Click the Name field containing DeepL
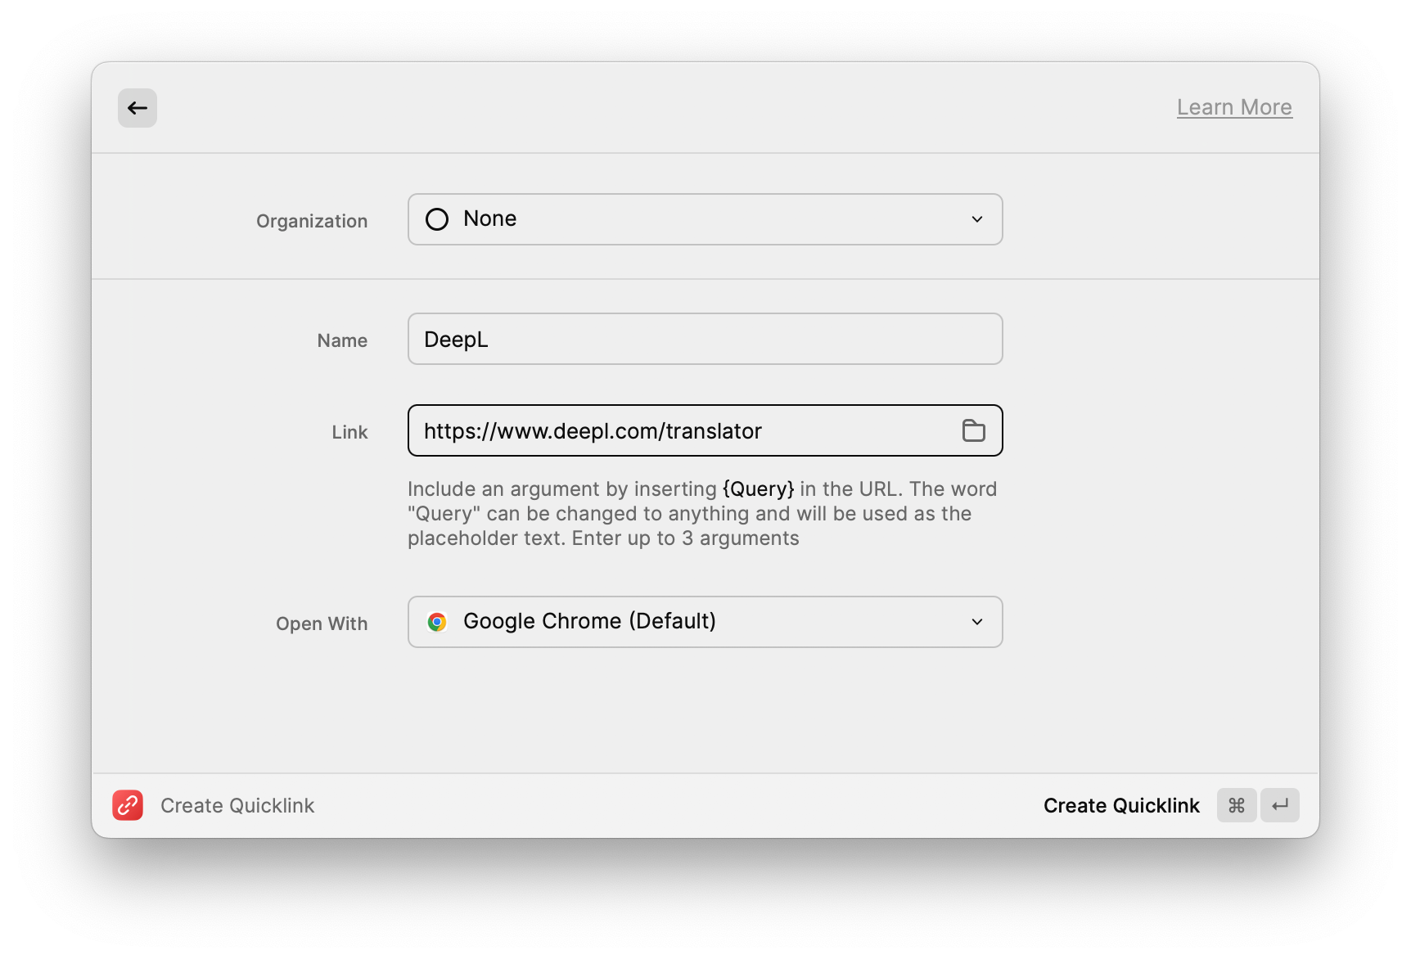Image resolution: width=1411 pixels, height=959 pixels. 705,339
